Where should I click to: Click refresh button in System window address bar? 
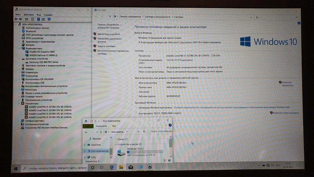(257, 17)
